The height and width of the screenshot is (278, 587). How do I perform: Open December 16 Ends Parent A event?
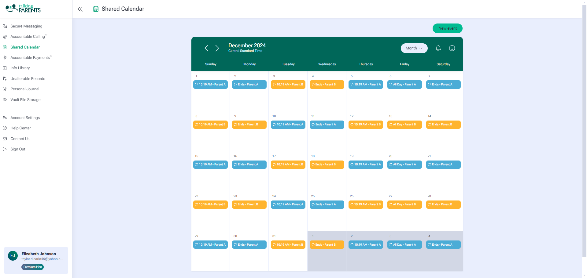tap(249, 164)
